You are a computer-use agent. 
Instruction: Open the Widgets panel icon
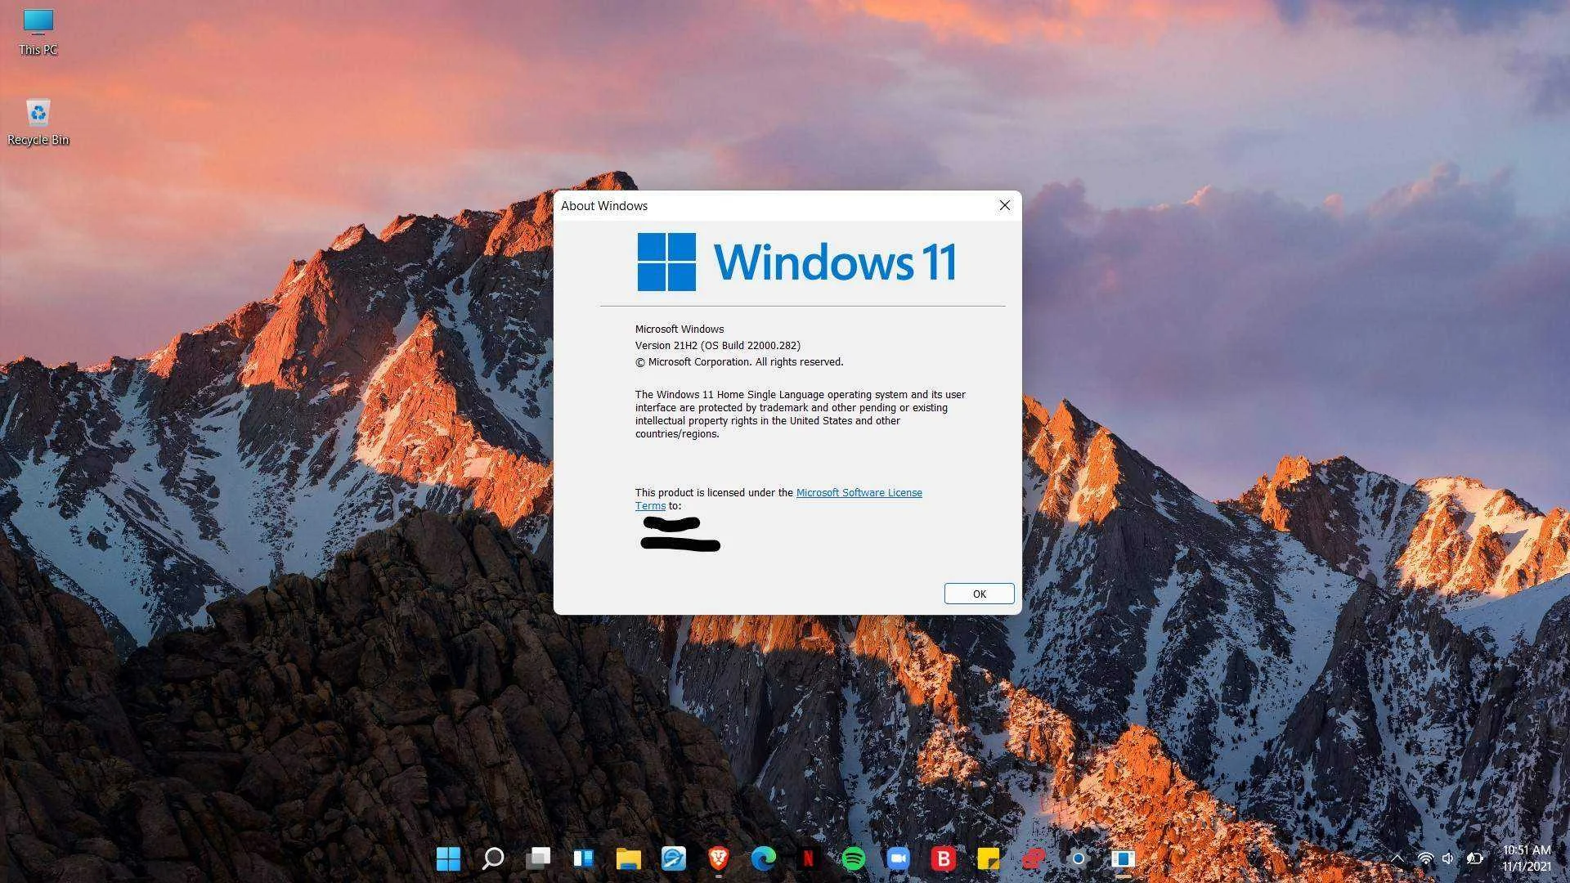(x=583, y=858)
